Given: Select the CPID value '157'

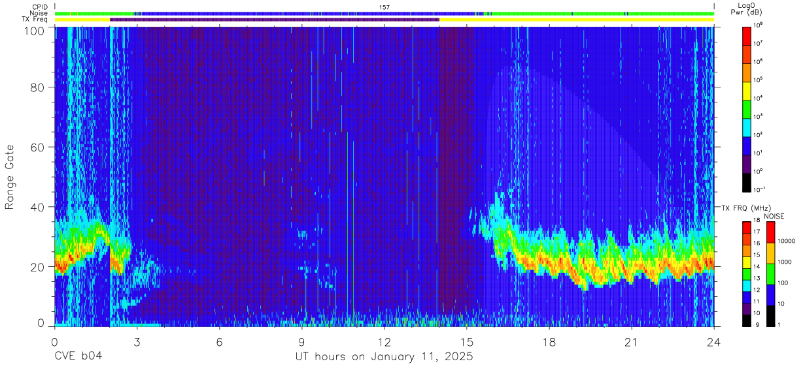Looking at the screenshot, I should 384,7.
